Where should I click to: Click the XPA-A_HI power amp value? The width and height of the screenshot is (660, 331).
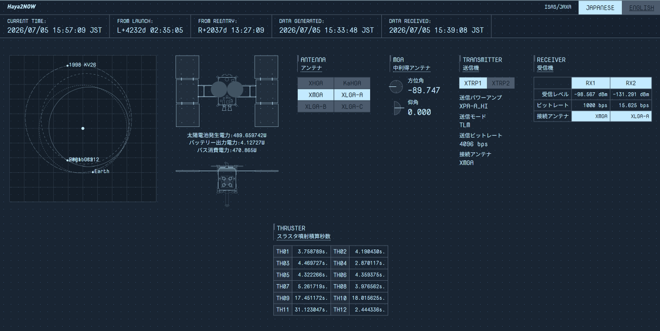coord(473,106)
